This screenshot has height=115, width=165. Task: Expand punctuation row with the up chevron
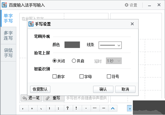click(113, 108)
